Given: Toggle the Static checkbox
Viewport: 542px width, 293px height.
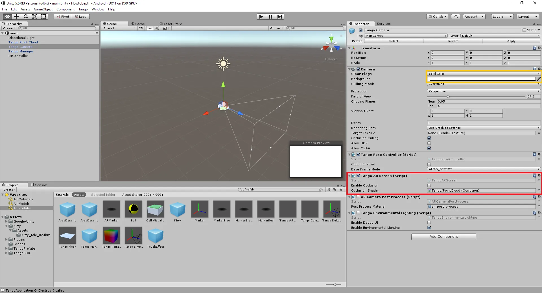Looking at the screenshot, I should point(524,30).
